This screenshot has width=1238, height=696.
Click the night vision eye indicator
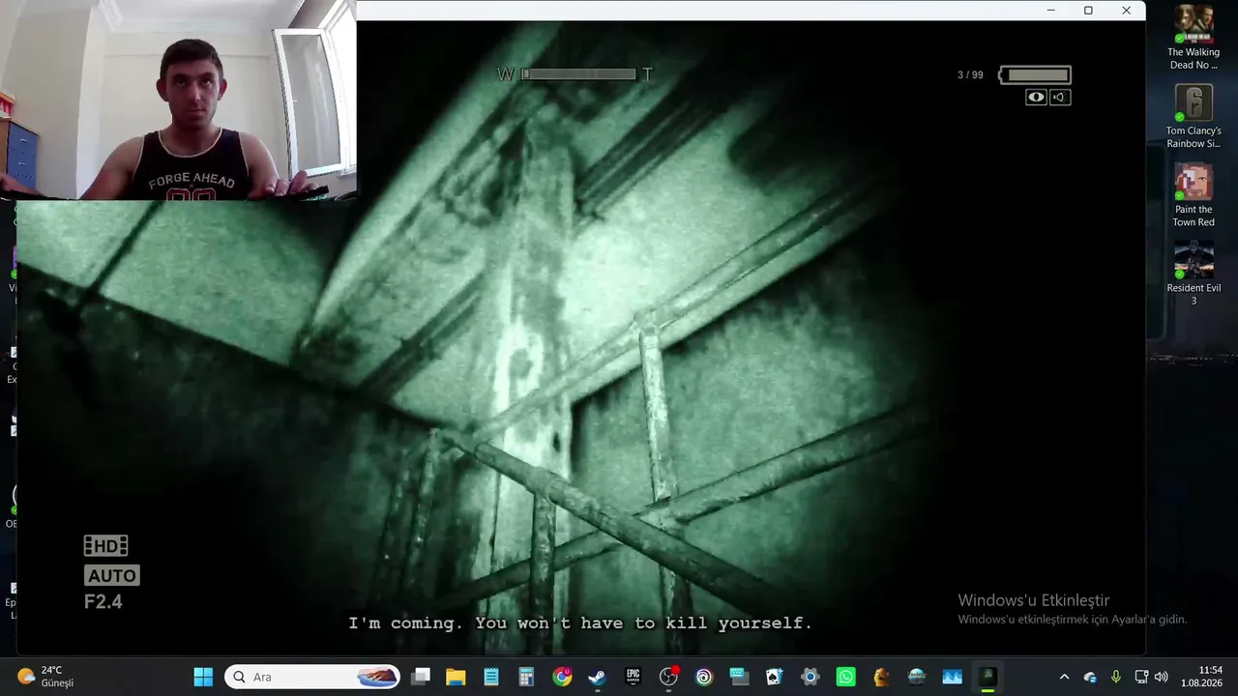[1036, 97]
